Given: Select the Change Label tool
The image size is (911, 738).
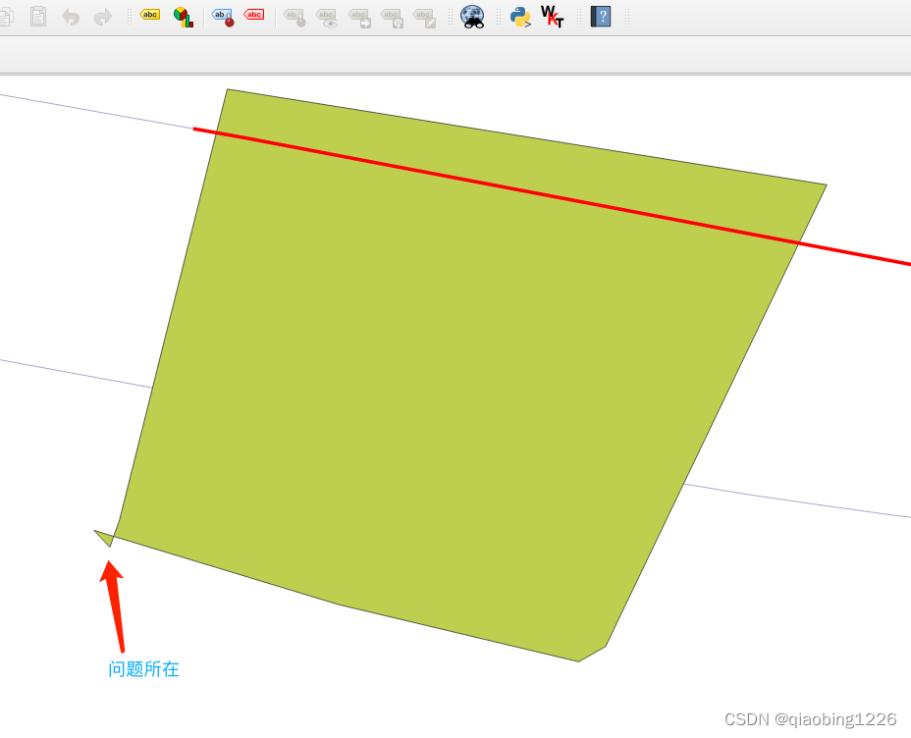Looking at the screenshot, I should tap(423, 16).
